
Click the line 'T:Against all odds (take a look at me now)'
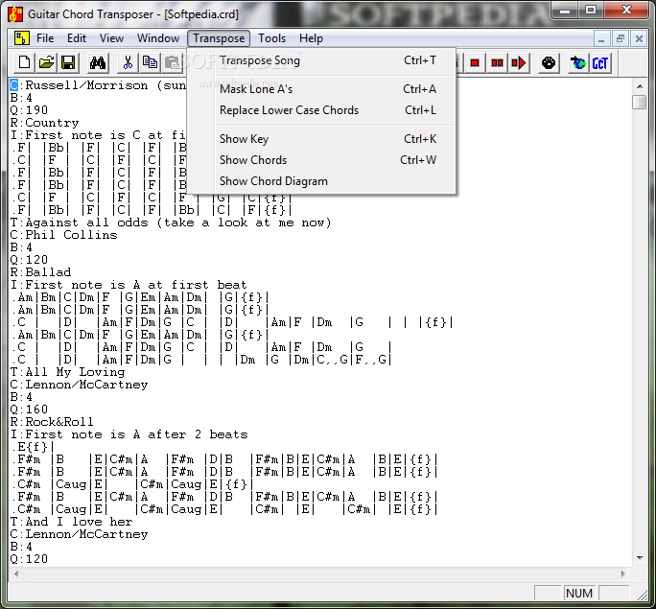(x=171, y=223)
